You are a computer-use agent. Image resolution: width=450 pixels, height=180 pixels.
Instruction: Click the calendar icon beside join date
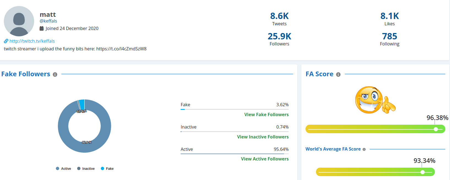click(x=42, y=28)
